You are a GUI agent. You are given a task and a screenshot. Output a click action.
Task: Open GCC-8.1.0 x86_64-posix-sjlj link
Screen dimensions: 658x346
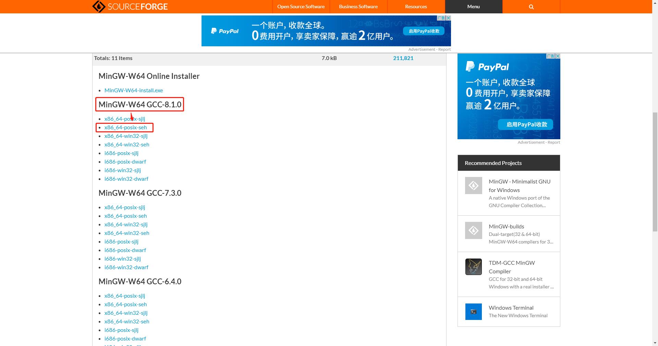coord(125,119)
